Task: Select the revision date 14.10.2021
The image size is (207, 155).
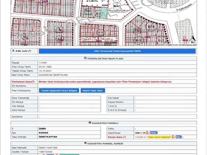Action: click(x=45, y=71)
